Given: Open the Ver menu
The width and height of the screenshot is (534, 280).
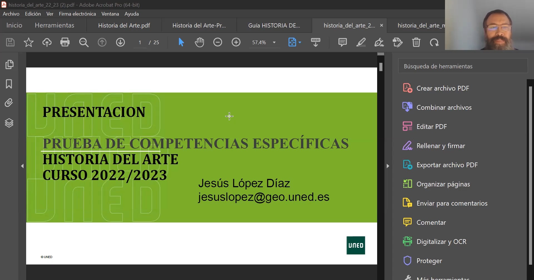Looking at the screenshot, I should click(x=50, y=14).
